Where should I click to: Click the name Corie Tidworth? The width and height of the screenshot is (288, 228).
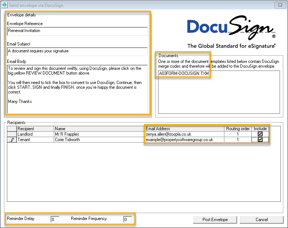pyautogui.click(x=67, y=140)
